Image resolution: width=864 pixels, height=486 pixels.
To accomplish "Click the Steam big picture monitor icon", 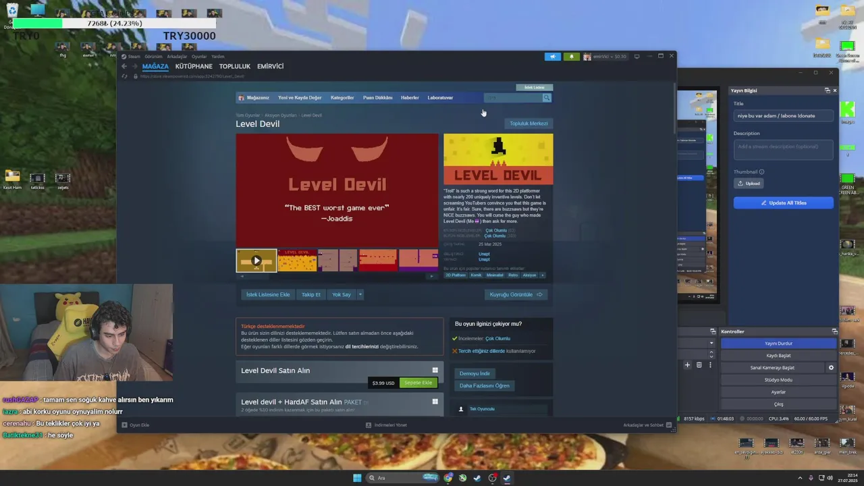I will point(637,57).
